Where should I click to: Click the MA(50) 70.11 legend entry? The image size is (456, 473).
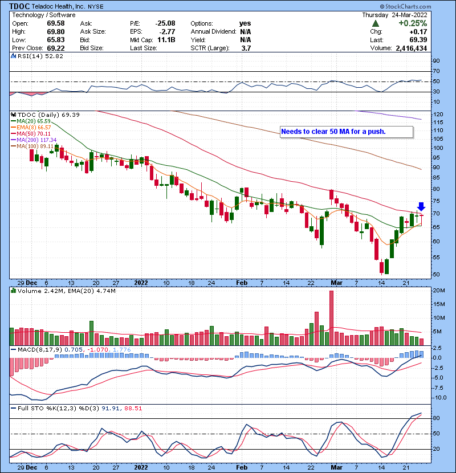point(31,133)
